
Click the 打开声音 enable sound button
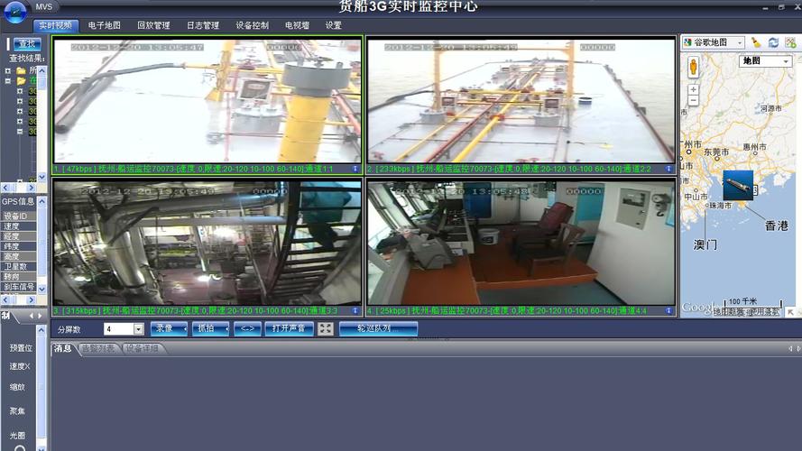[289, 329]
